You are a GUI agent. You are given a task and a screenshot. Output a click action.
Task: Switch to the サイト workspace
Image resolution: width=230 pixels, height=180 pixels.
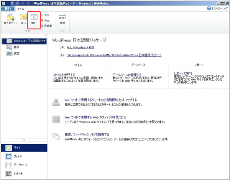[24, 148]
